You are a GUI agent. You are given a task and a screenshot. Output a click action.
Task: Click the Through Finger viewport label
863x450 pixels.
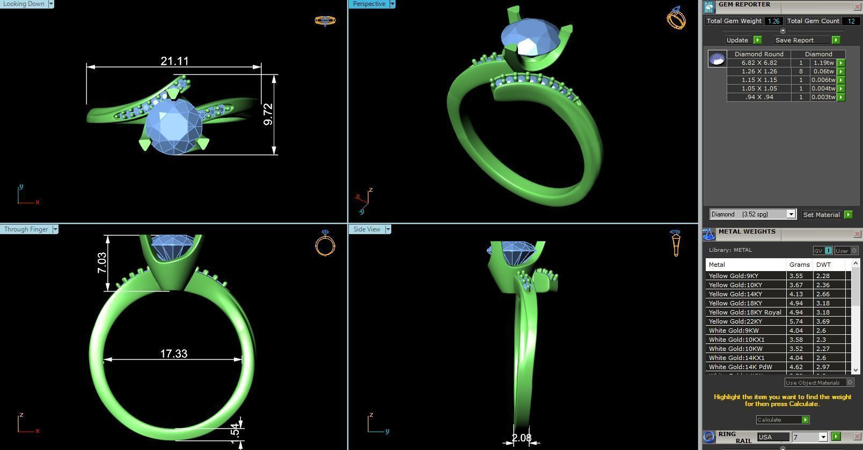(x=26, y=229)
